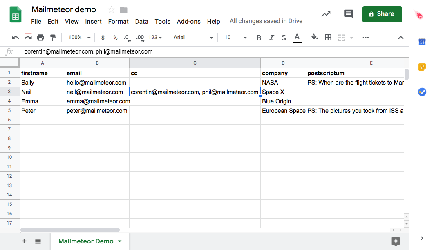
Task: Open the cell borders tool
Action: coord(328,38)
